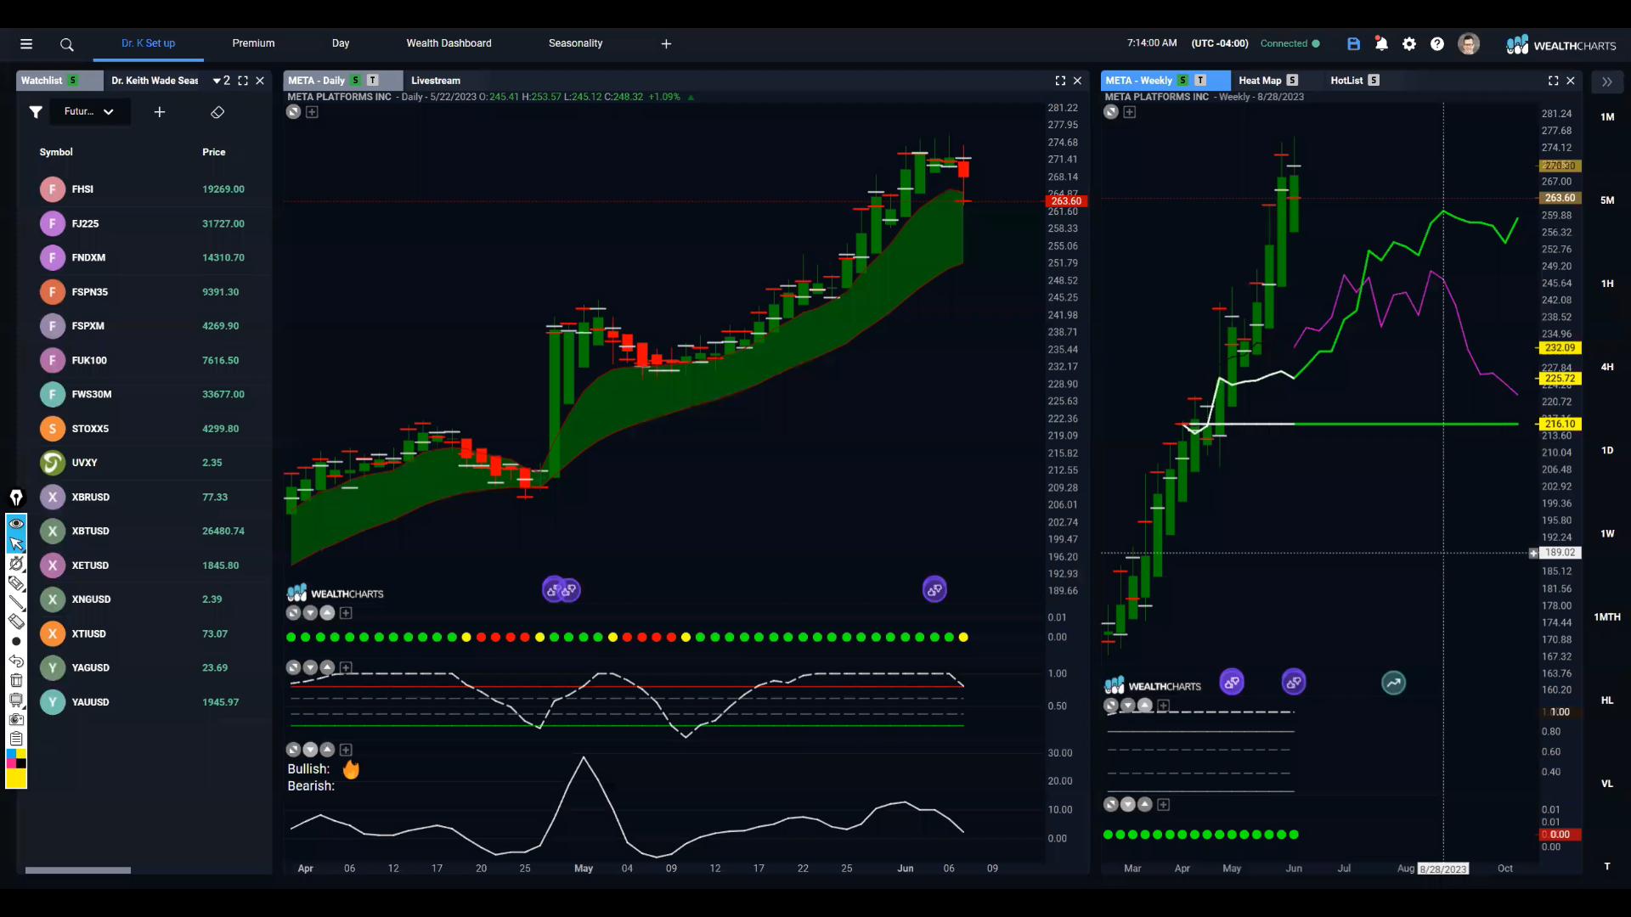Open the Heat Map tab
The height and width of the screenshot is (917, 1631).
tap(1260, 81)
